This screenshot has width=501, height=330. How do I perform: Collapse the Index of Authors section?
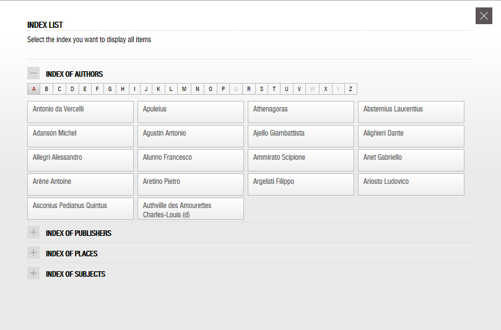tap(33, 73)
